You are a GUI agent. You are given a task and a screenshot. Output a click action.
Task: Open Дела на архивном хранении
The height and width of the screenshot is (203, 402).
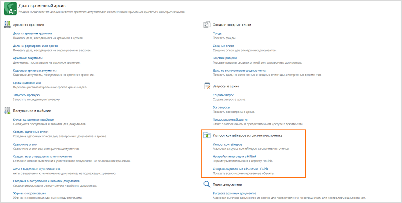coord(32,33)
